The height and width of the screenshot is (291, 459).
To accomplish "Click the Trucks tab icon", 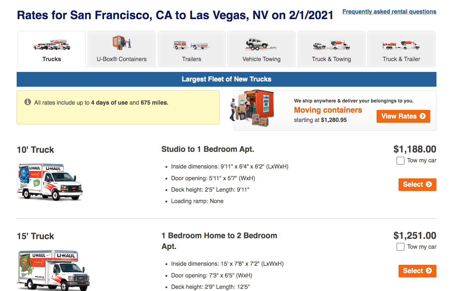I will [52, 45].
